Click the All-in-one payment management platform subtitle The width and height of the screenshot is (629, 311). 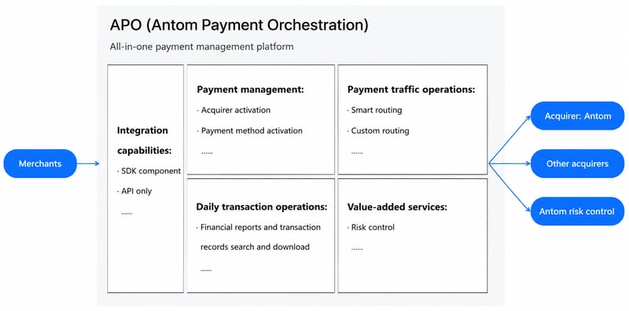pos(202,46)
